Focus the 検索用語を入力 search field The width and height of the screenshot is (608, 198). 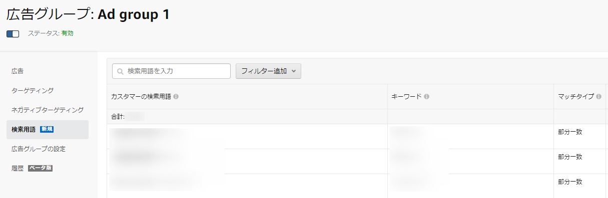pos(171,71)
